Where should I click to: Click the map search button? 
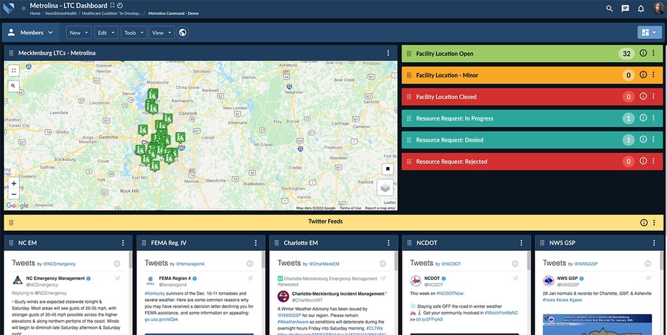pos(14,86)
